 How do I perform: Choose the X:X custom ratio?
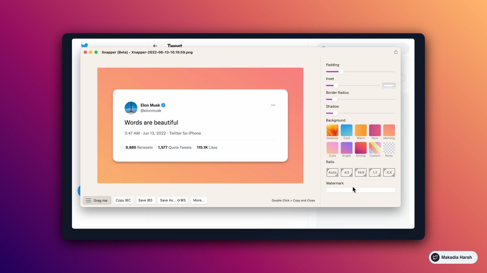point(389,172)
